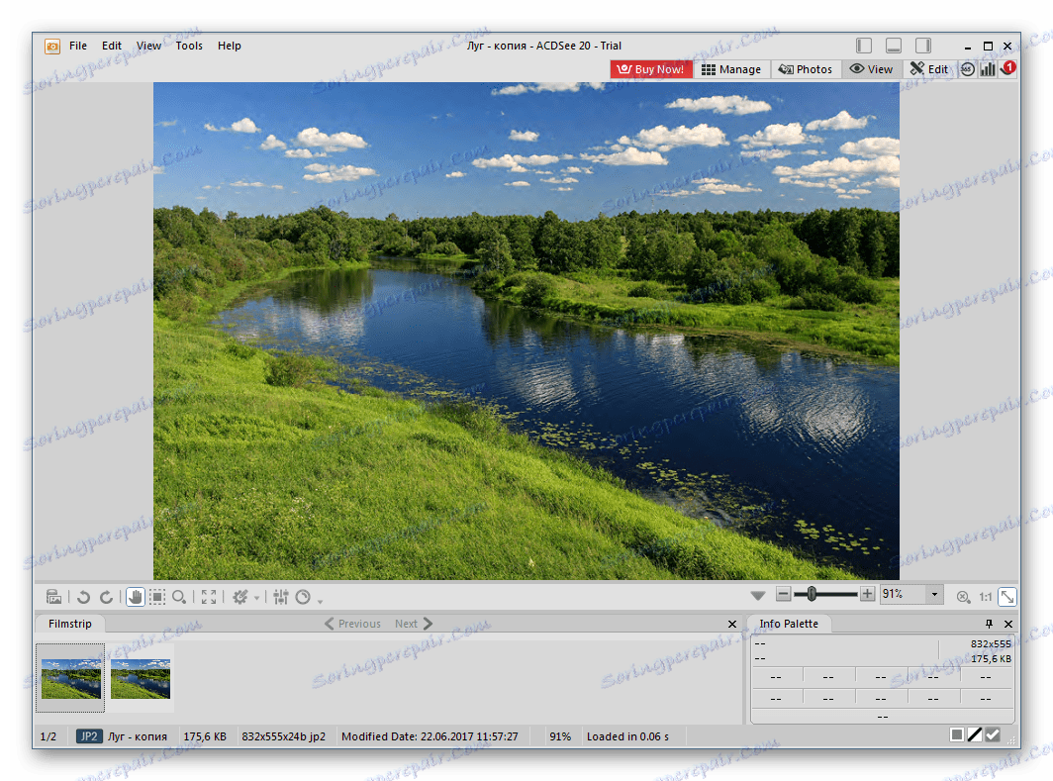Toggle Fit Image to window button
This screenshot has height=781, width=1053.
coord(1006,596)
